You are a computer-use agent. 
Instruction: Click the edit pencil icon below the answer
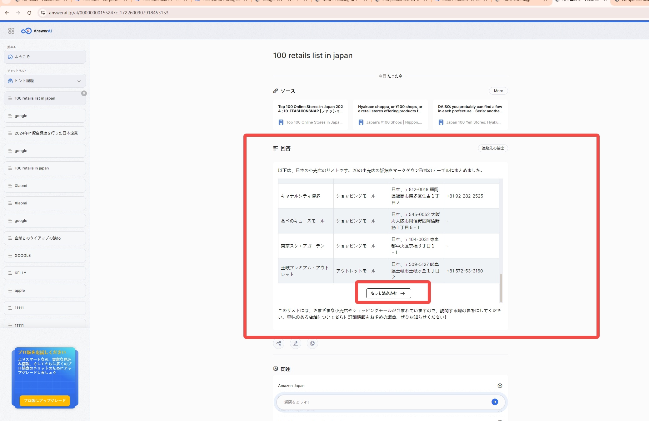[x=296, y=343]
